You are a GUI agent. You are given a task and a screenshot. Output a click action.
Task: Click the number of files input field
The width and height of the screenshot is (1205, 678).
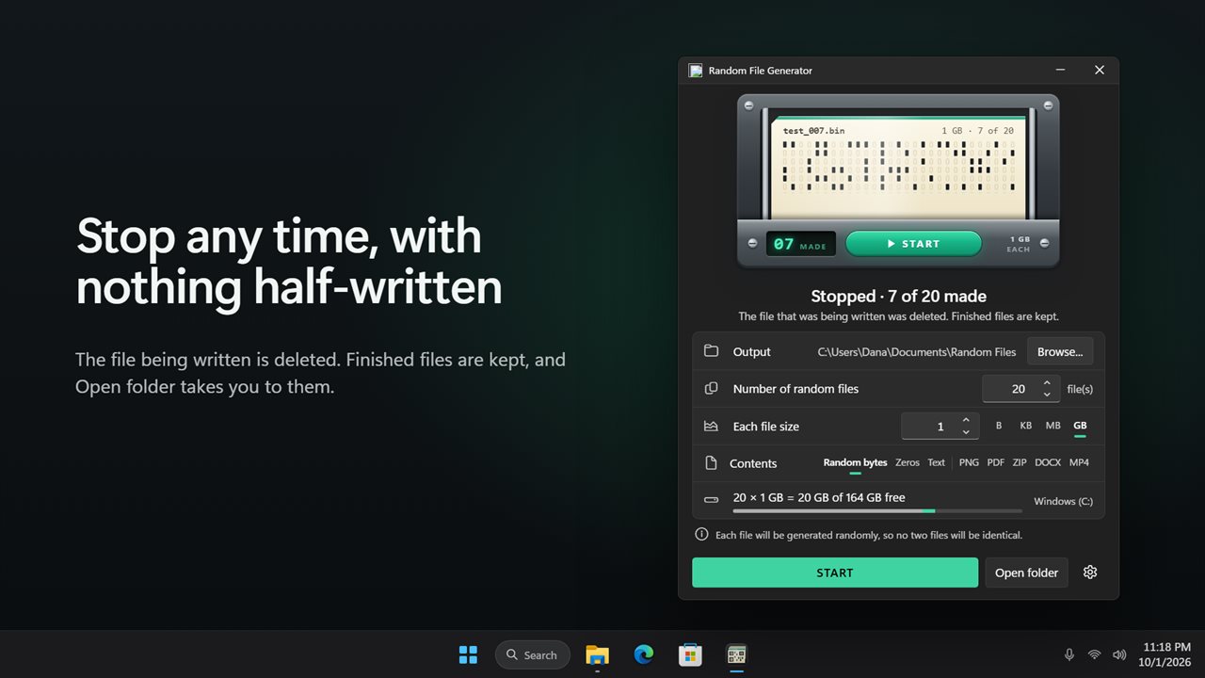point(1021,389)
